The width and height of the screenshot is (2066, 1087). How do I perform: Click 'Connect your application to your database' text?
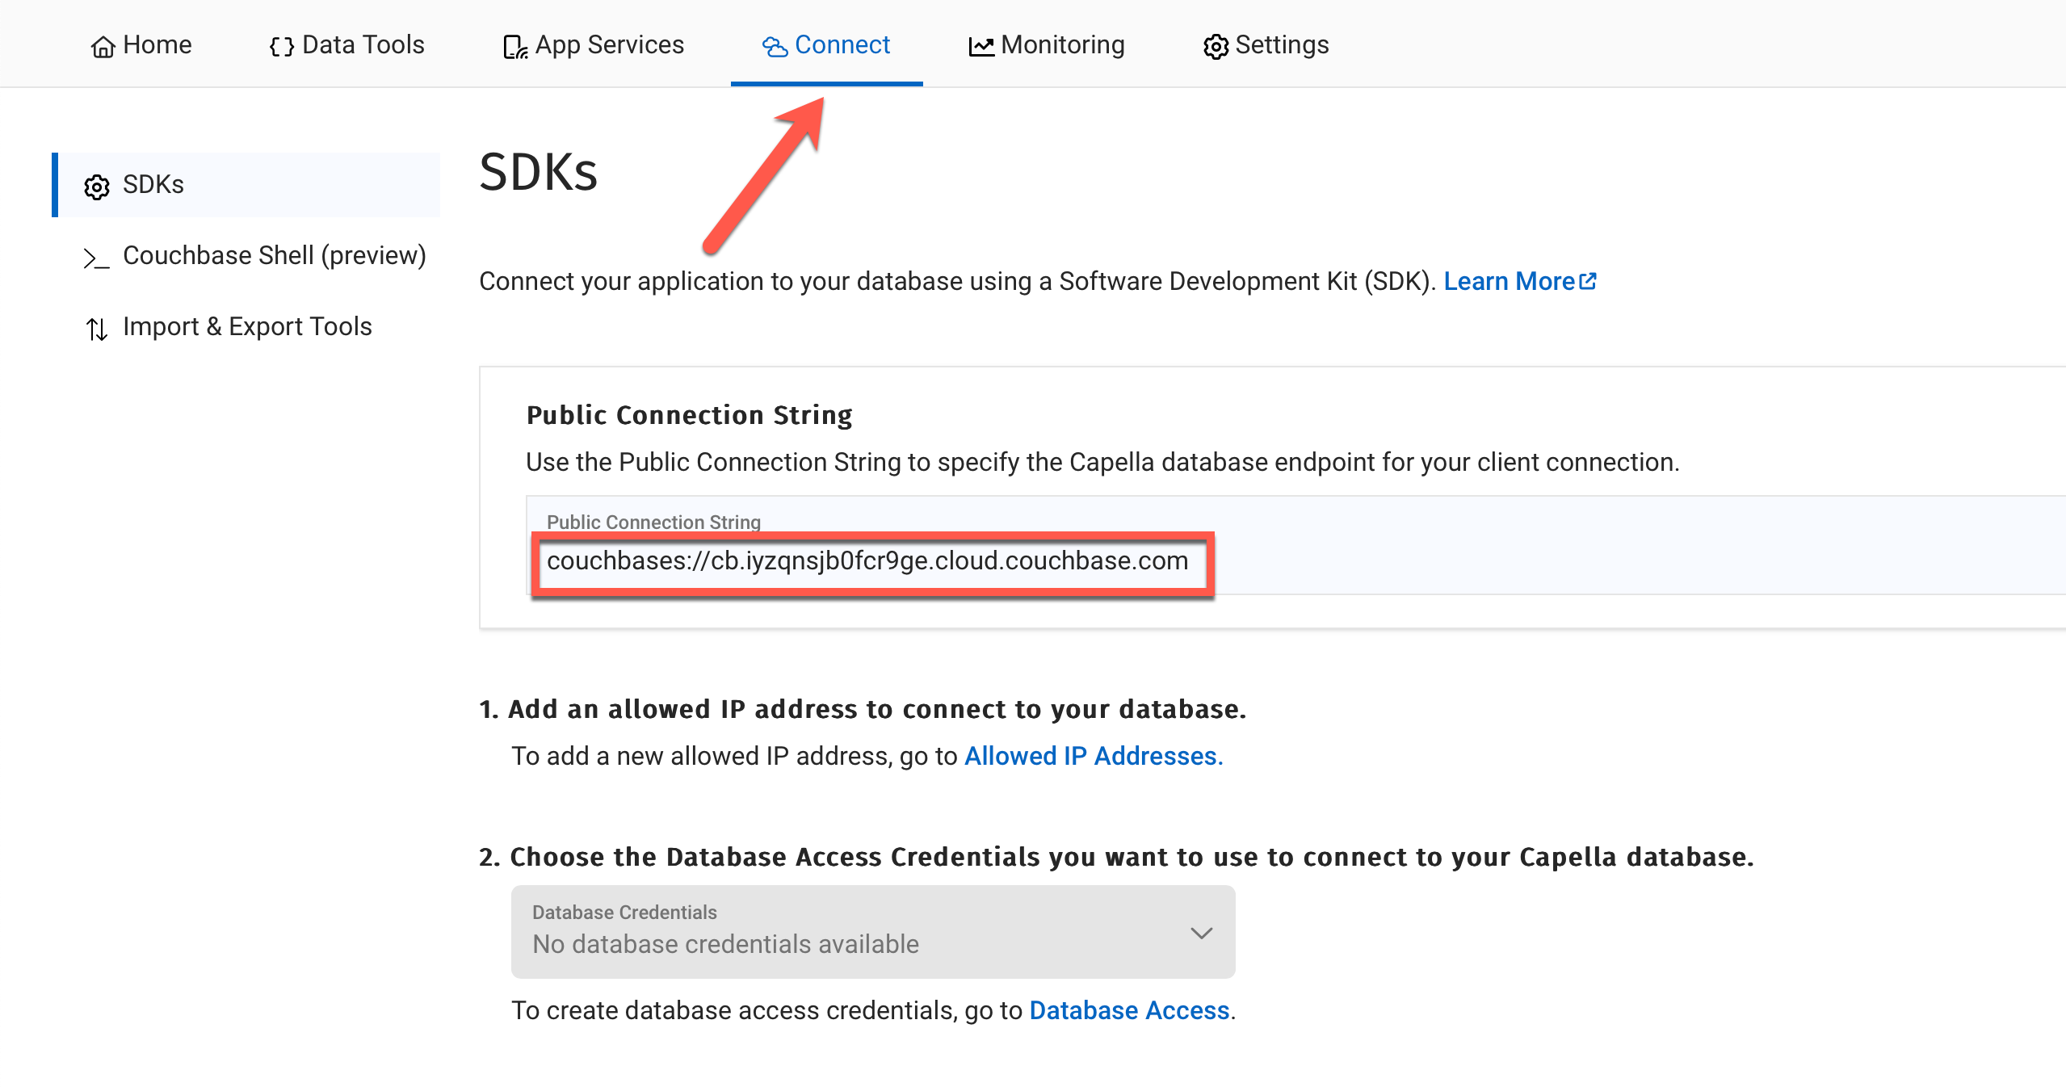(x=957, y=281)
